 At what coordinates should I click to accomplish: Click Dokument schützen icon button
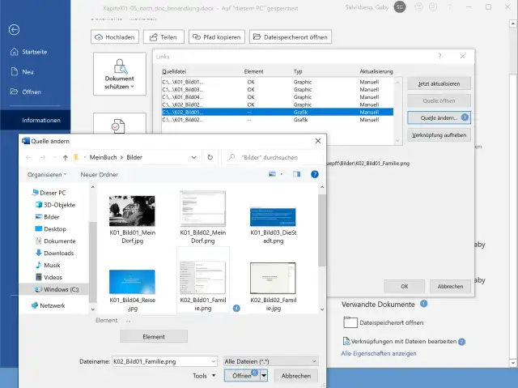pos(120,74)
